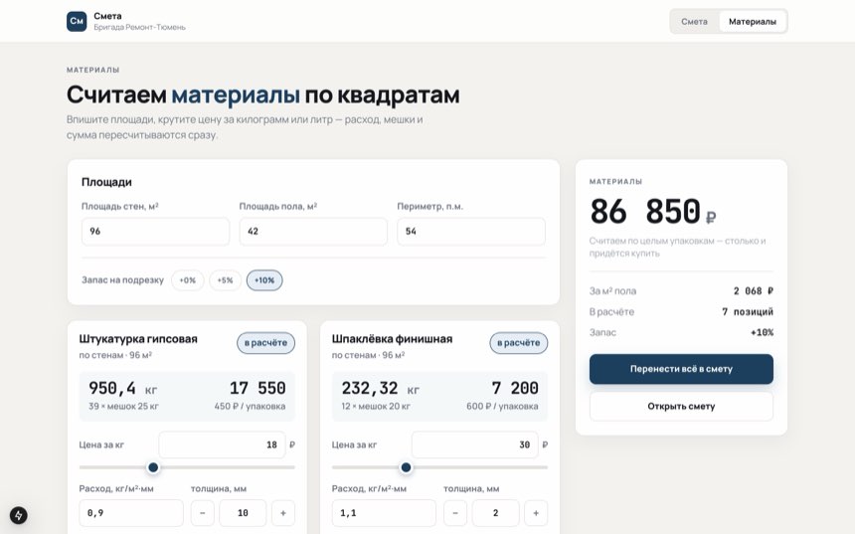Click the Смета app title
855x534 pixels.
point(107,16)
